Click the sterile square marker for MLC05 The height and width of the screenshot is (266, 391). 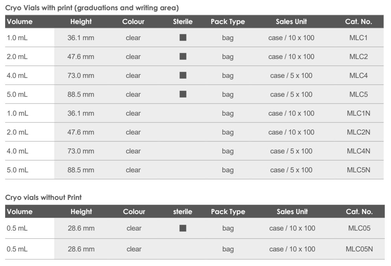[183, 228]
